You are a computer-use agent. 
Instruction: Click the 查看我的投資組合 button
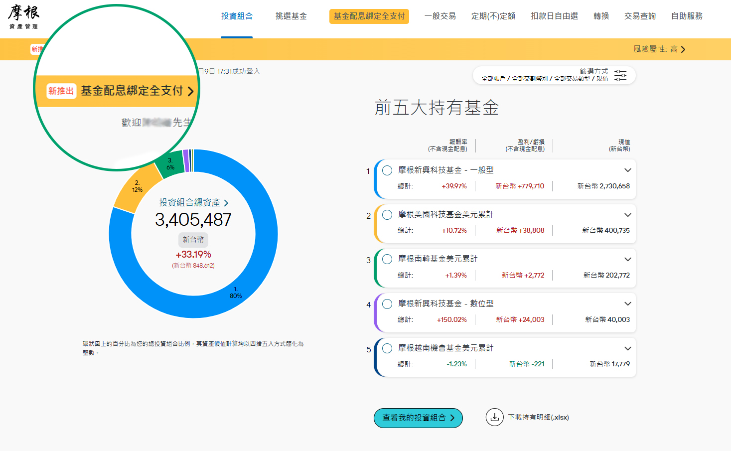418,418
